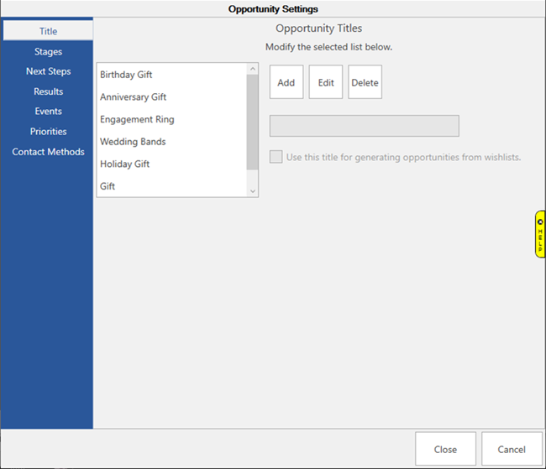Open the Priorities tab
The width and height of the screenshot is (546, 469).
coord(48,132)
